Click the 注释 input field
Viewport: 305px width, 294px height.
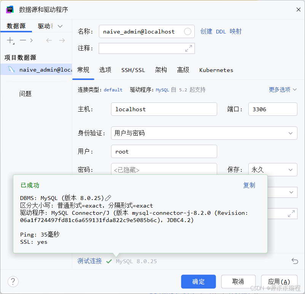tap(147, 48)
